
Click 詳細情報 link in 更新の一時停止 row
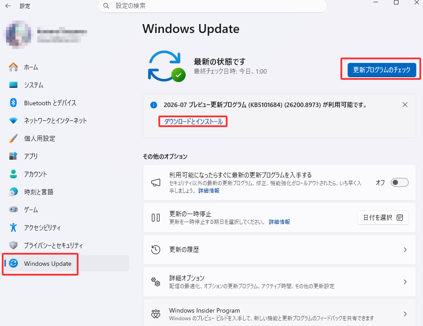[279, 222]
